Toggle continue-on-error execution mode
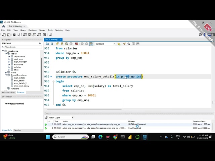215x161 pixels. click(x=77, y=44)
